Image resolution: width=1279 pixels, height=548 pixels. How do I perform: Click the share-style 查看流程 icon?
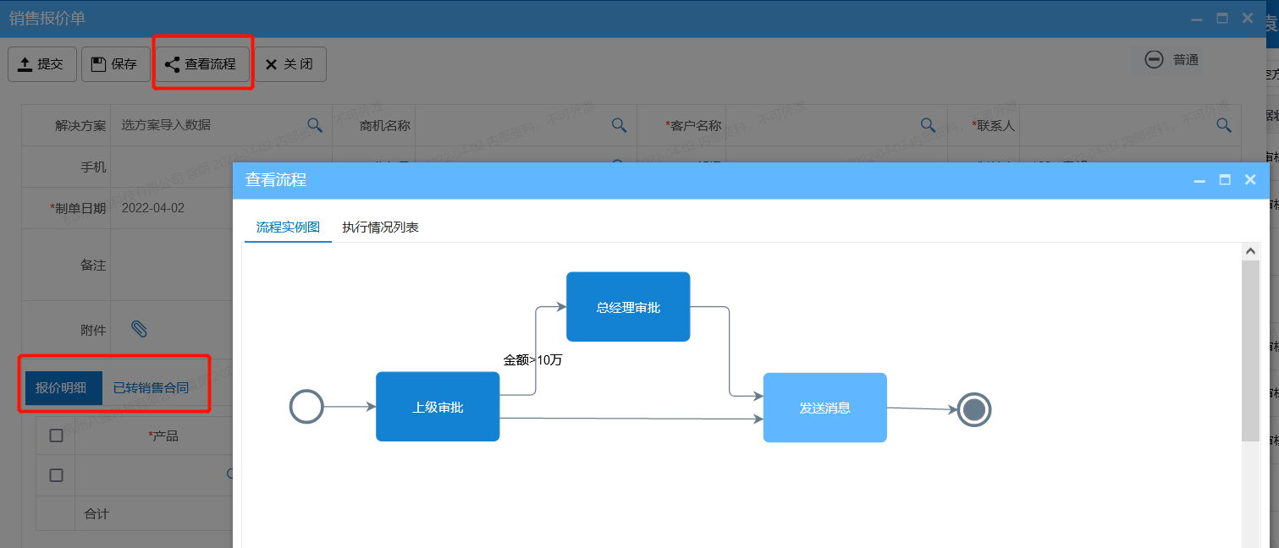(x=173, y=63)
